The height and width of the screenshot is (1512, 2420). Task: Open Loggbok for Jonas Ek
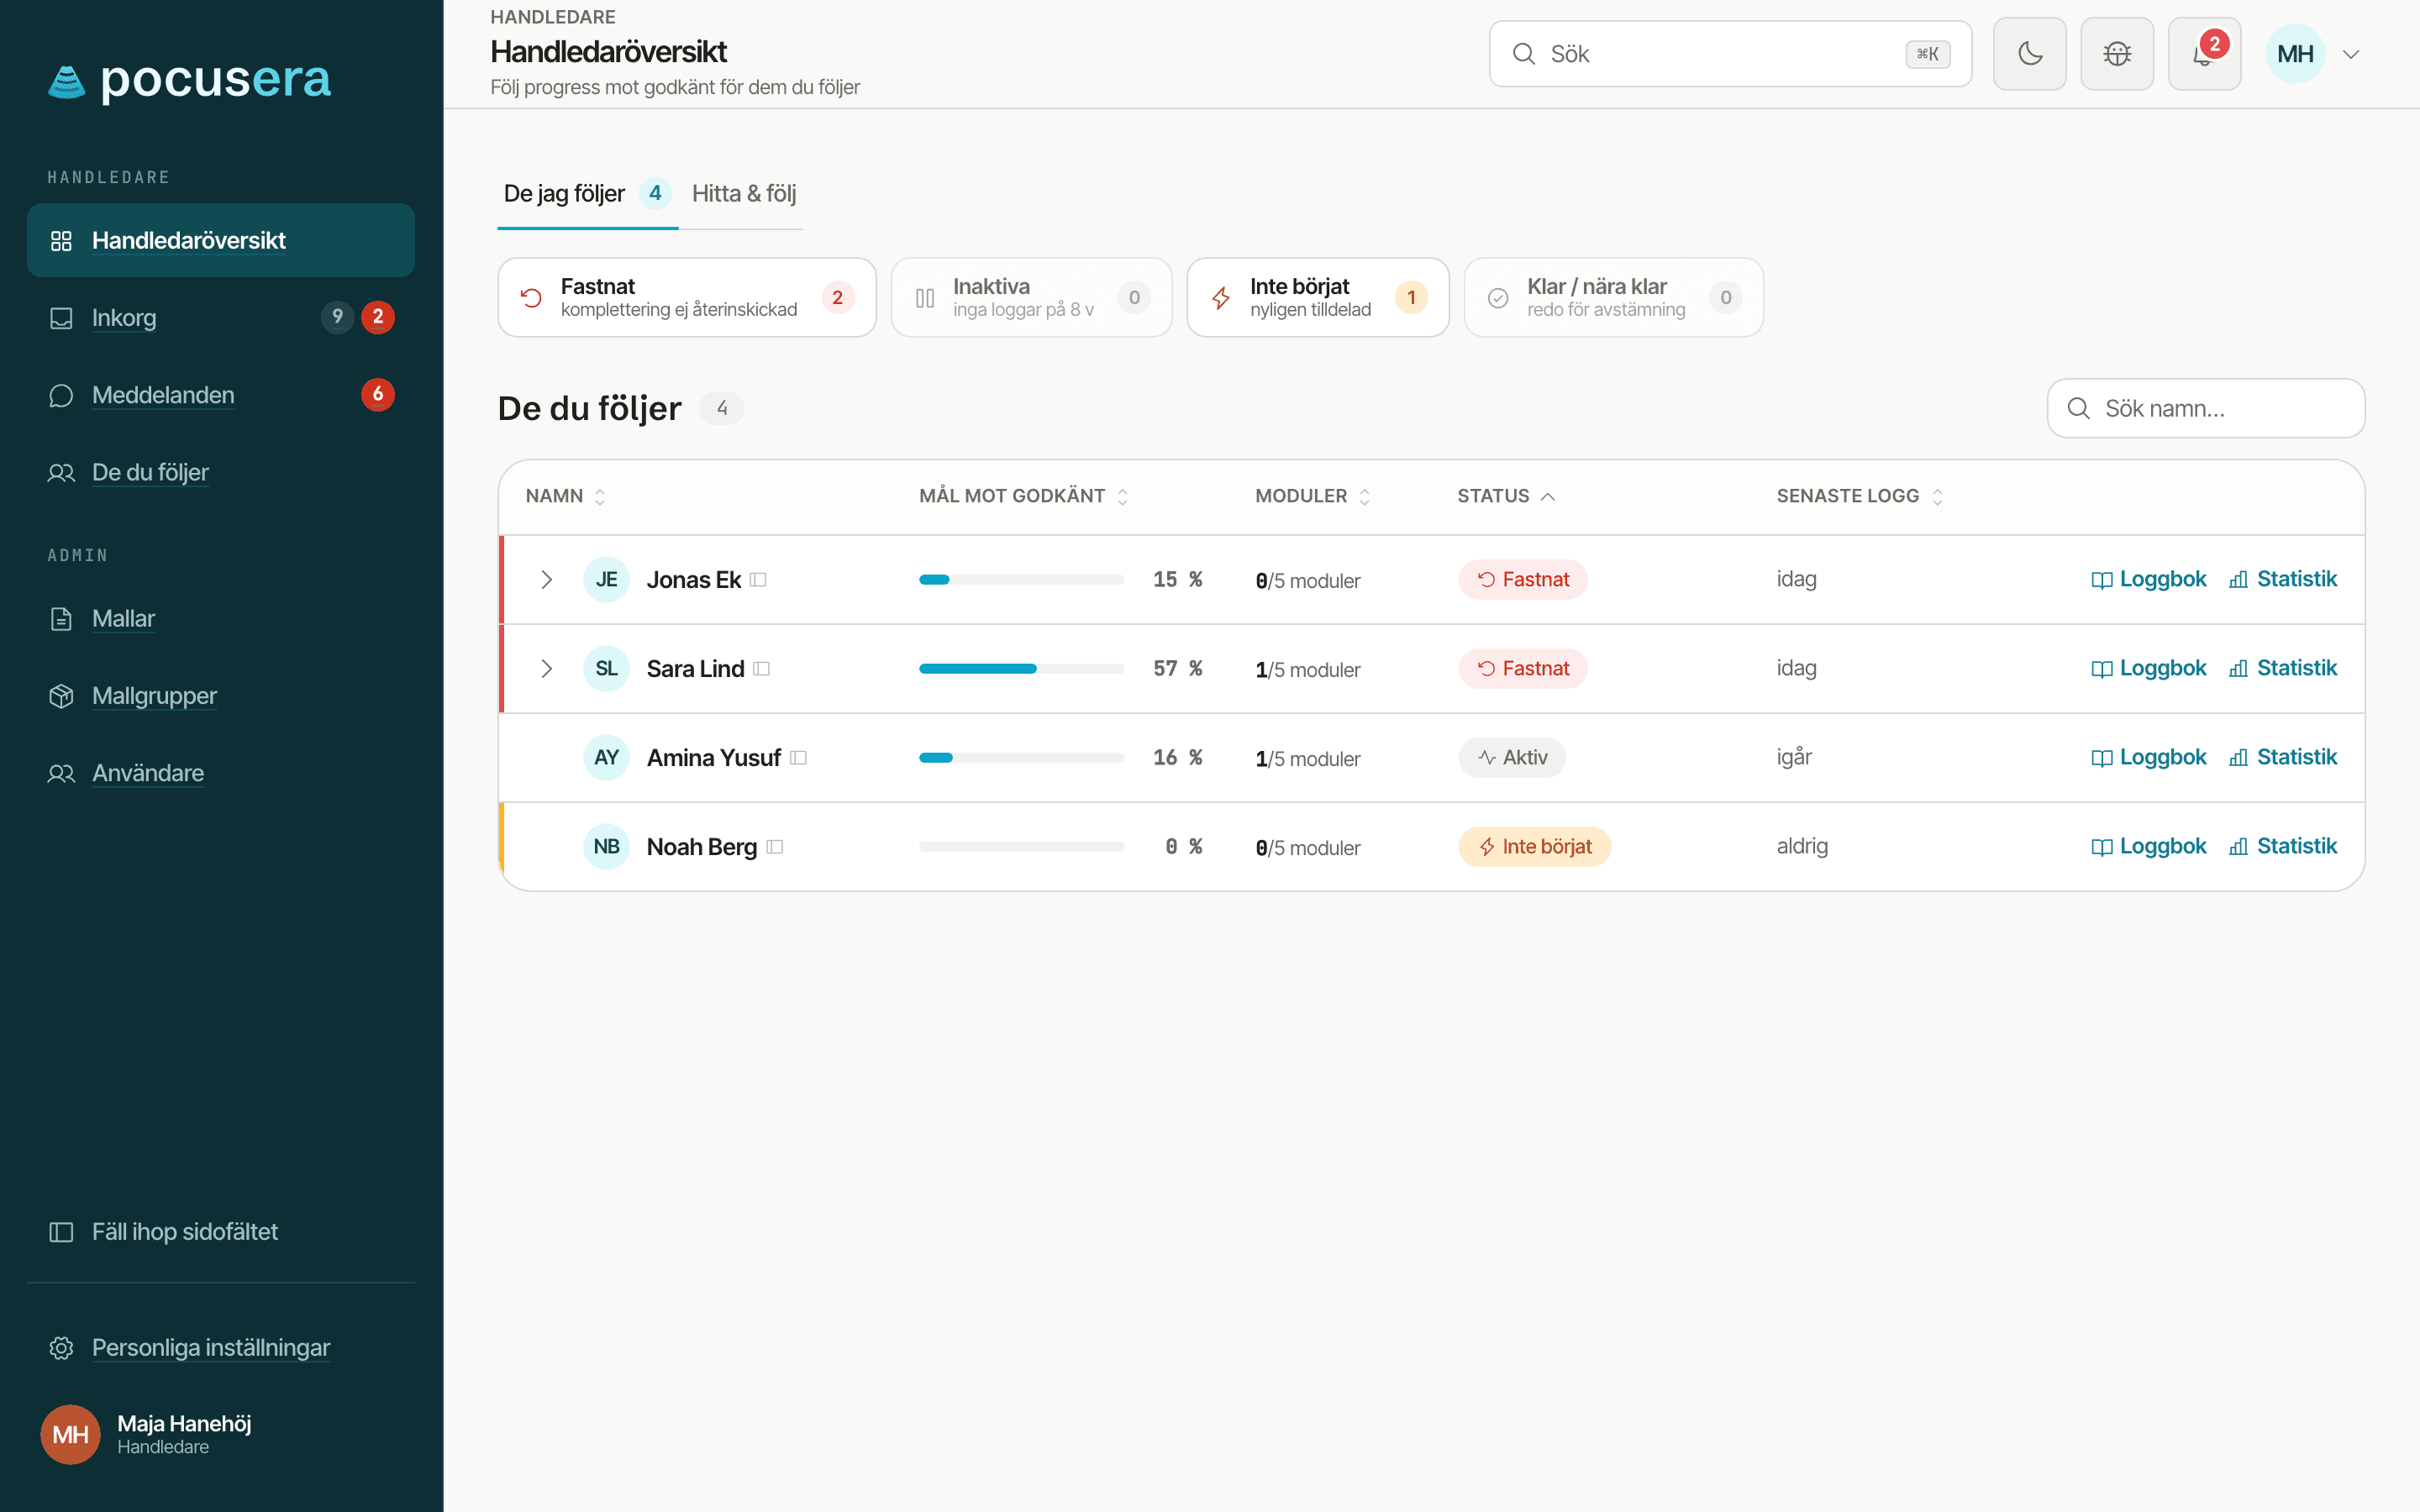2148,579
